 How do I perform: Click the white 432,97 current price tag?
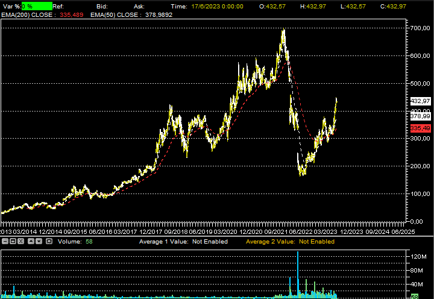(x=420, y=101)
